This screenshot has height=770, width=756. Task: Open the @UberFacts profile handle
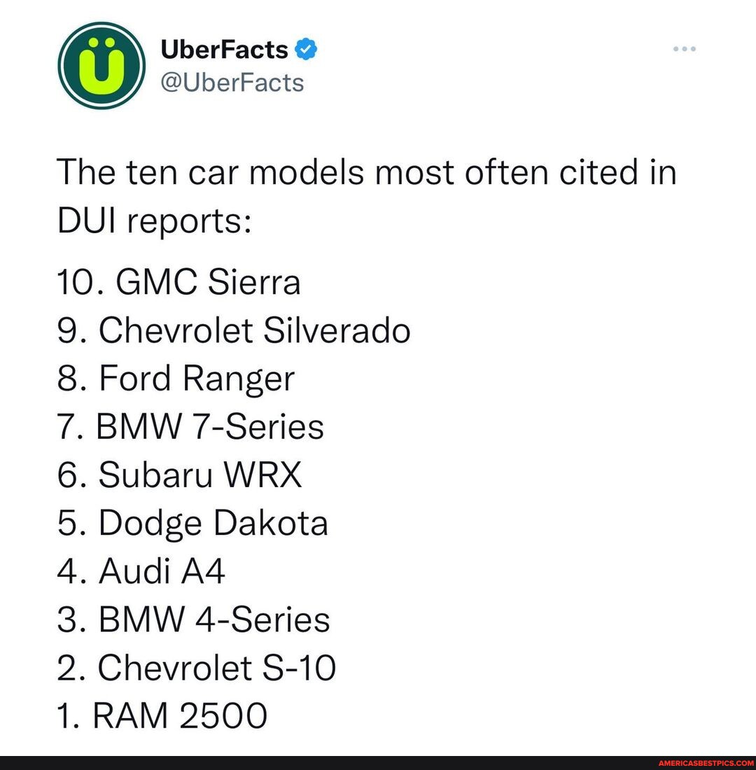[x=231, y=82]
